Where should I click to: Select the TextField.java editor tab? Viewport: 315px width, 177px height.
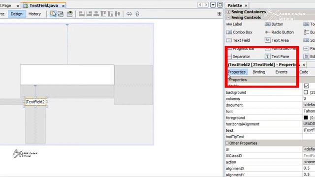[x=44, y=5]
